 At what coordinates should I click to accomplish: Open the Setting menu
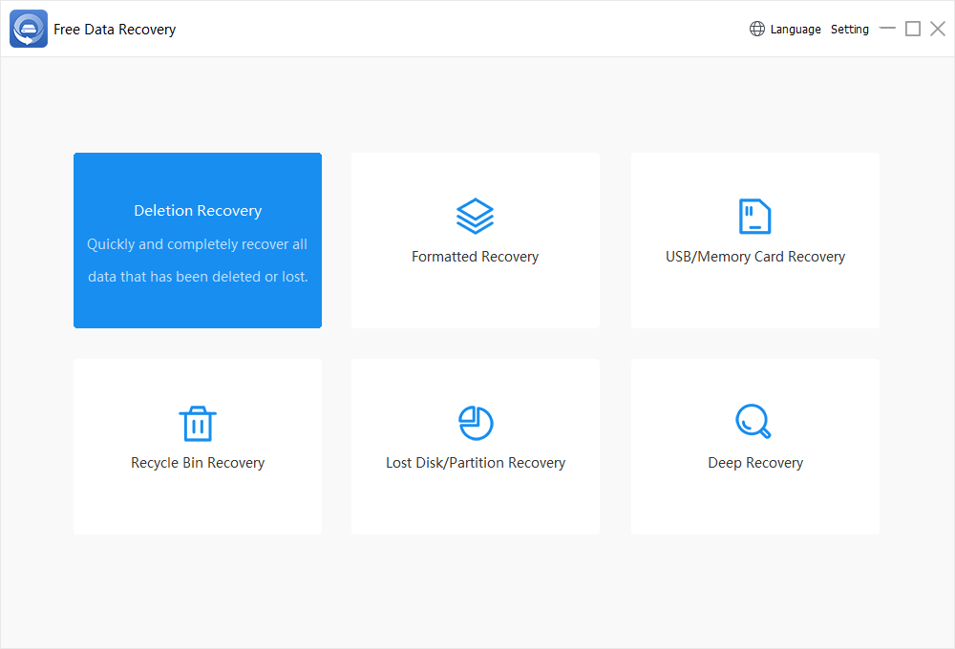point(849,30)
